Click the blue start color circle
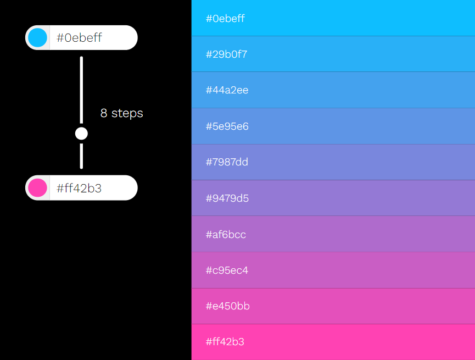 pyautogui.click(x=37, y=37)
